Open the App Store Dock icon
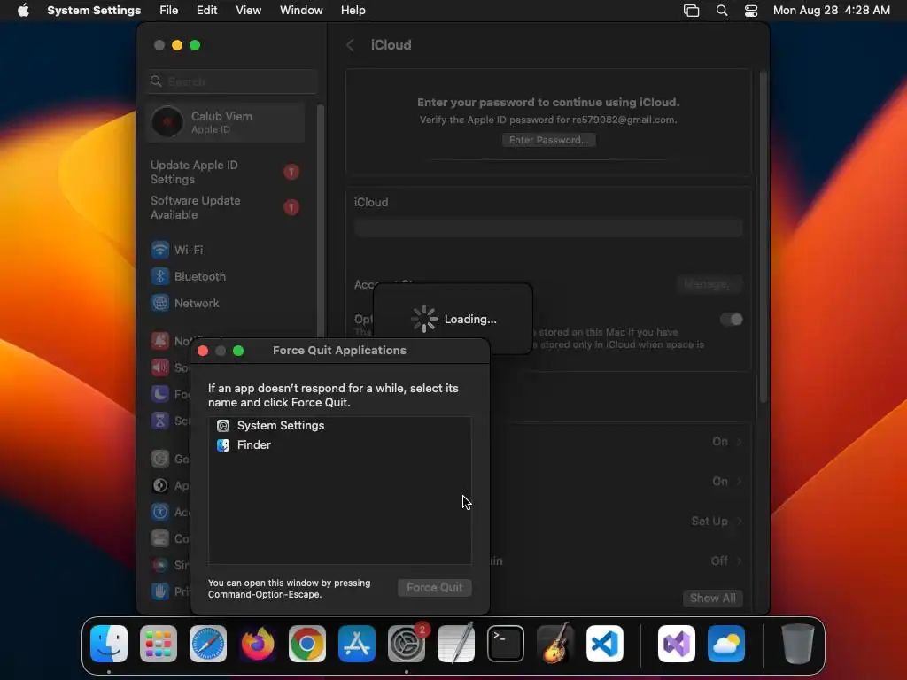Image resolution: width=907 pixels, height=680 pixels. (357, 644)
